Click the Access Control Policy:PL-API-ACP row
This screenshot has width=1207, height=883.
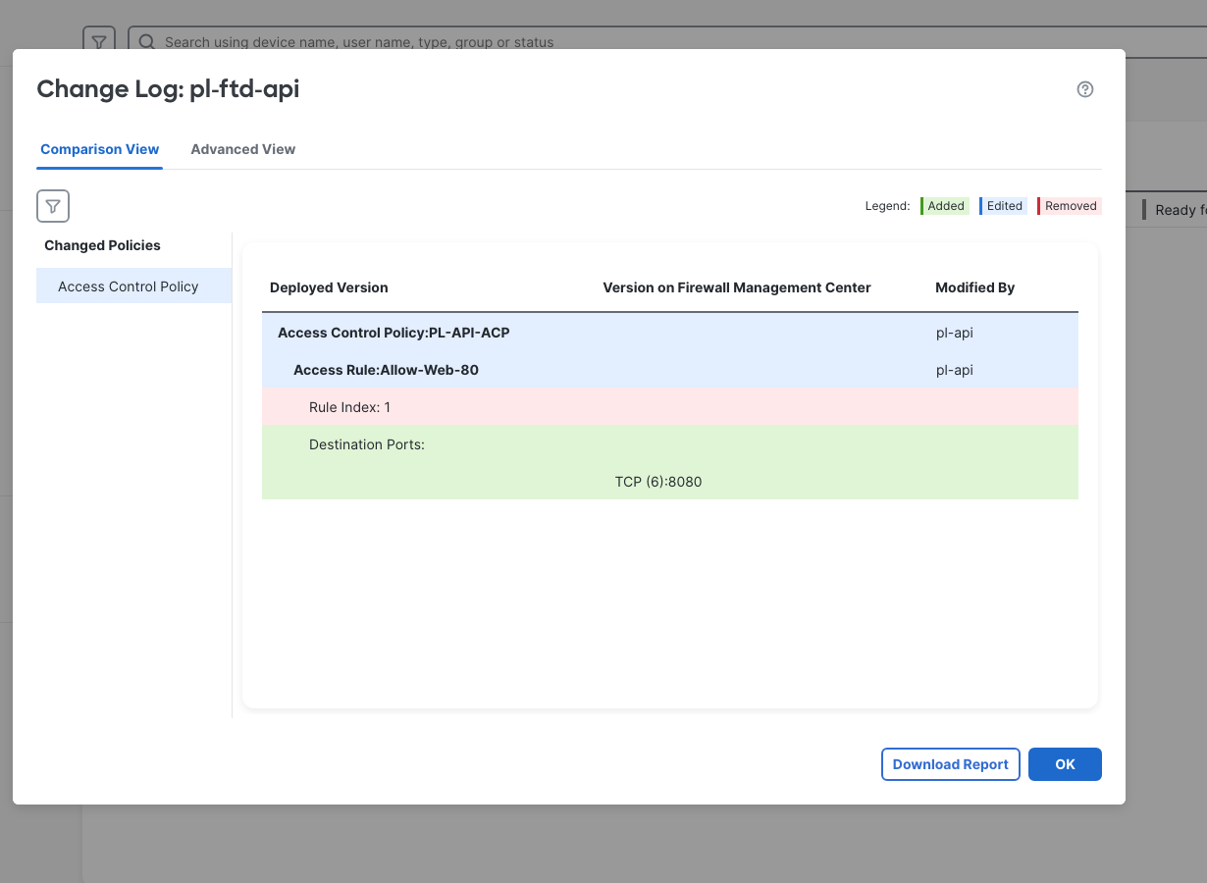point(670,333)
